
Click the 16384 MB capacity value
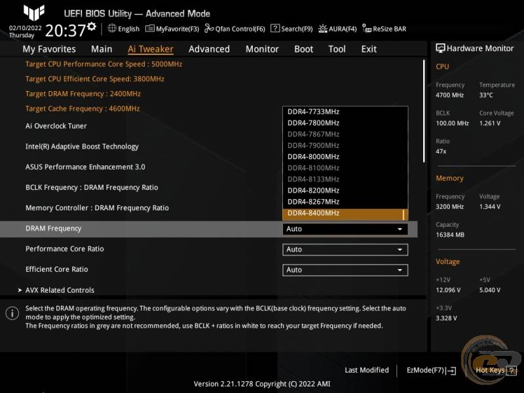coord(450,235)
